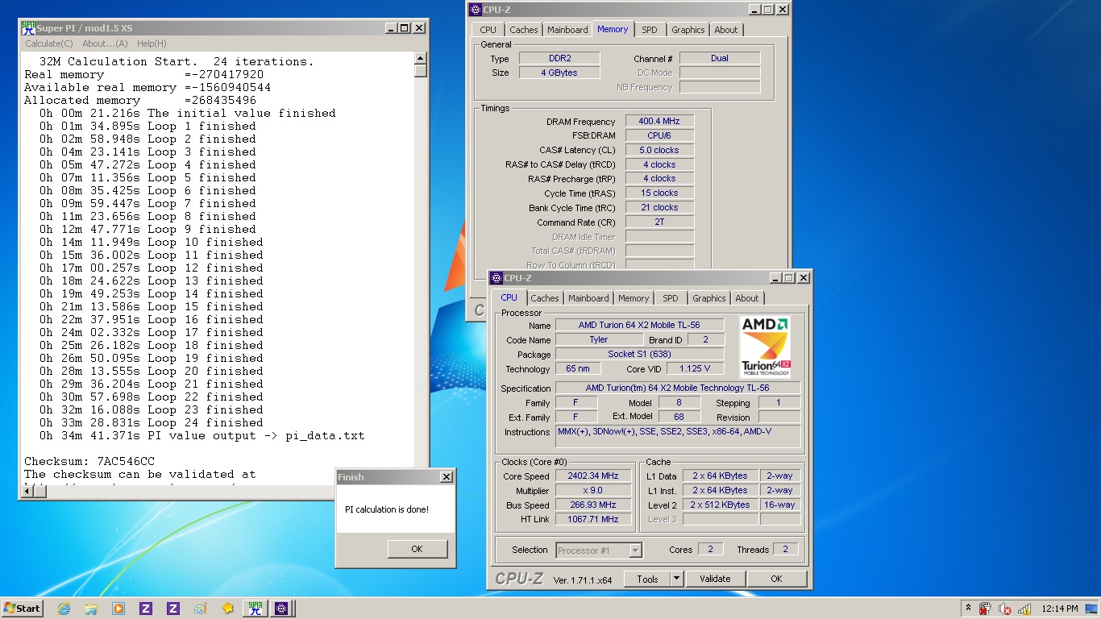Select active CPU tab in the front CPU-Z window

pos(509,297)
